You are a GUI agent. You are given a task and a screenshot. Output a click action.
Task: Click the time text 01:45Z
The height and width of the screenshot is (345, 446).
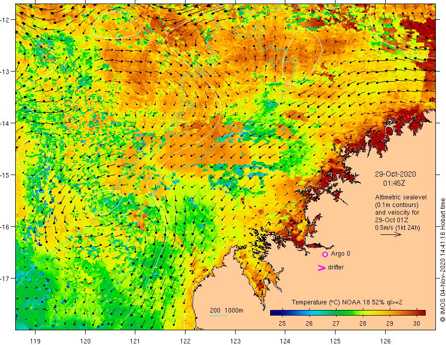[394, 183]
